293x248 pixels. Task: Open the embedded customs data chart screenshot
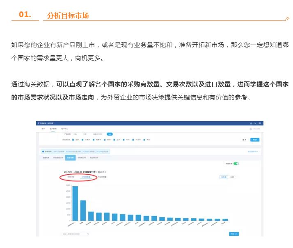(150, 179)
